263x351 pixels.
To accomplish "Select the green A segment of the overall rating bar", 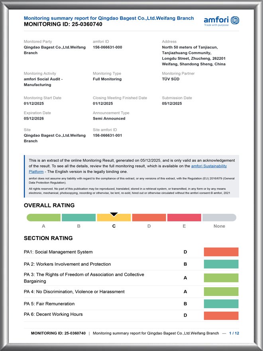I will (44, 217).
